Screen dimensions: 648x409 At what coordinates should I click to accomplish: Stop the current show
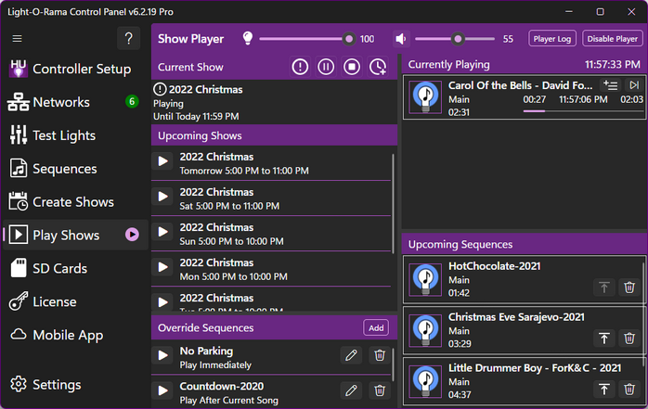click(x=352, y=67)
